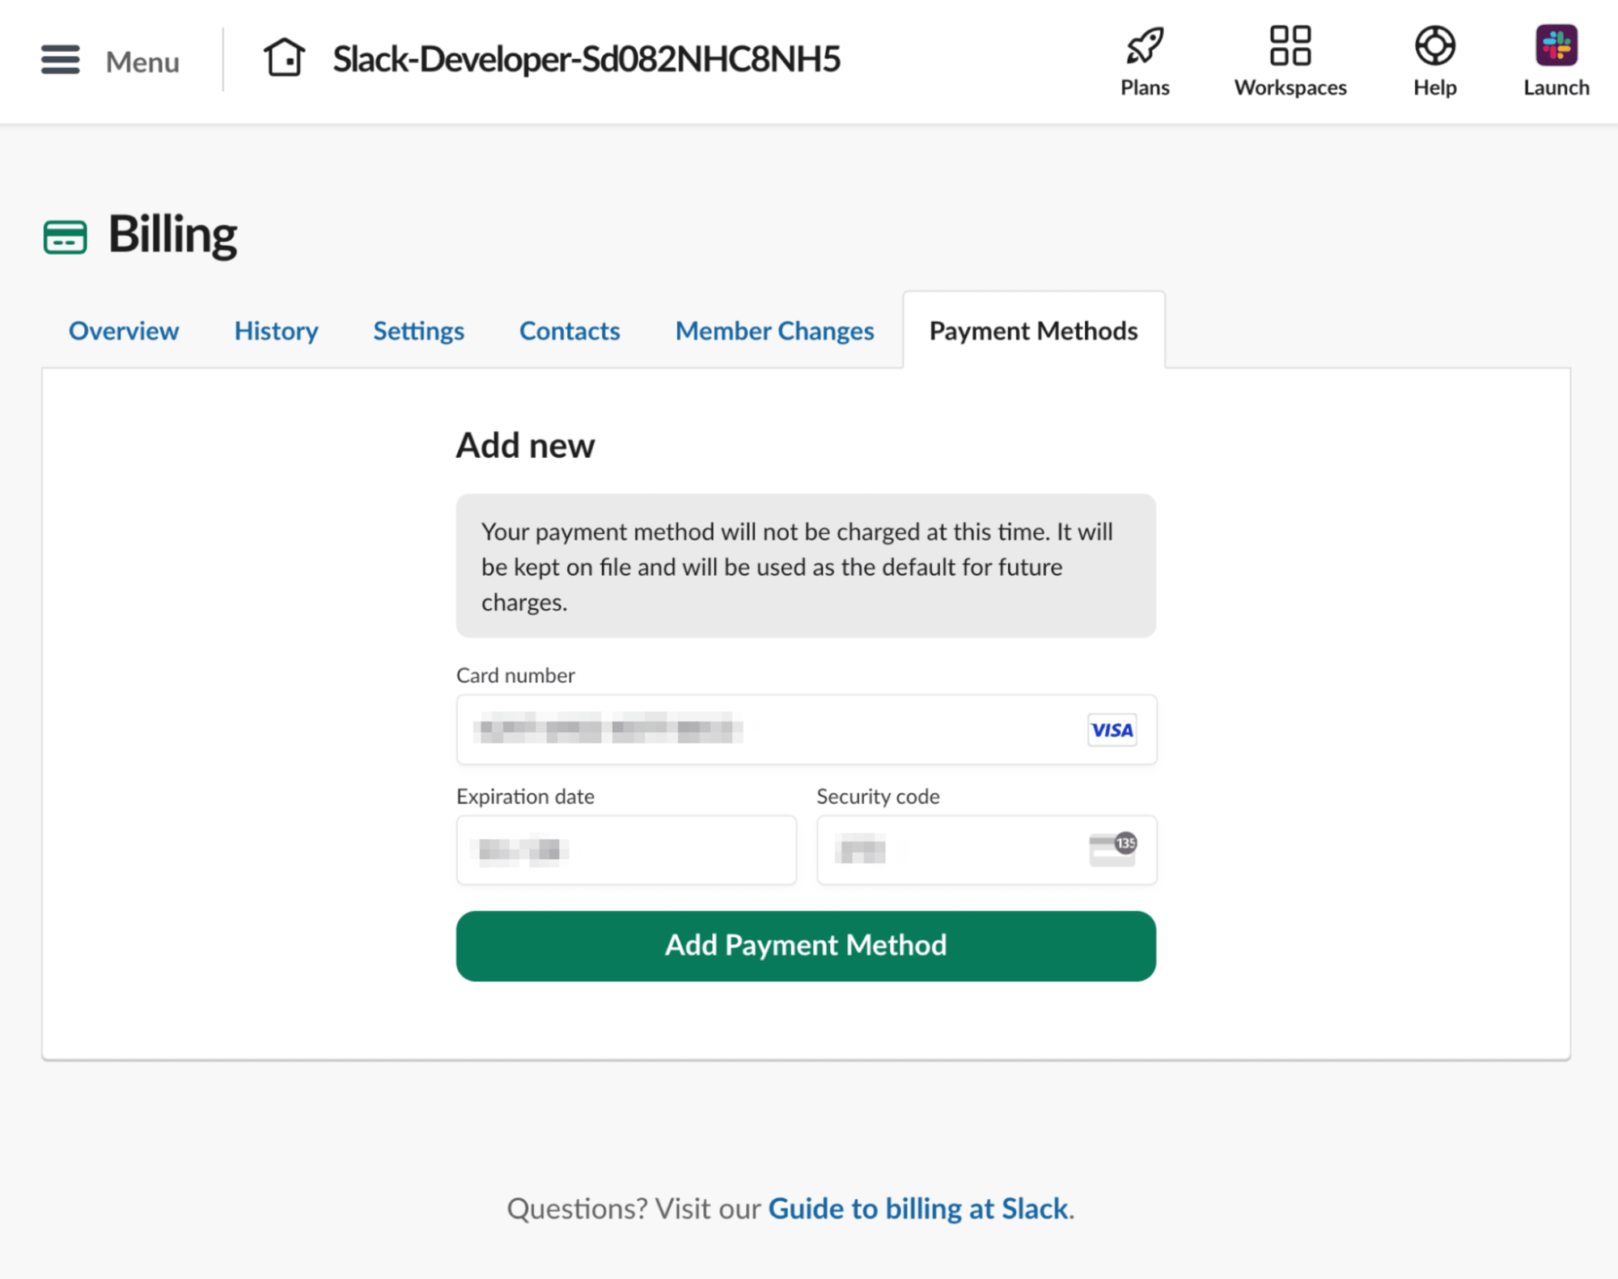The width and height of the screenshot is (1618, 1279).
Task: Click the 'will not be charged' notice text
Action: click(797, 566)
